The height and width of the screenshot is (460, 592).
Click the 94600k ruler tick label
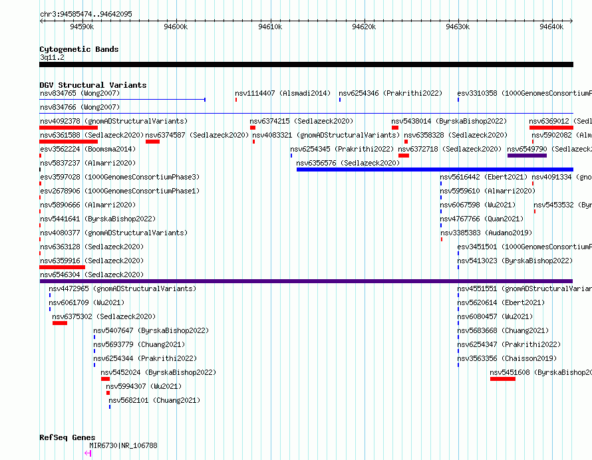point(176,27)
